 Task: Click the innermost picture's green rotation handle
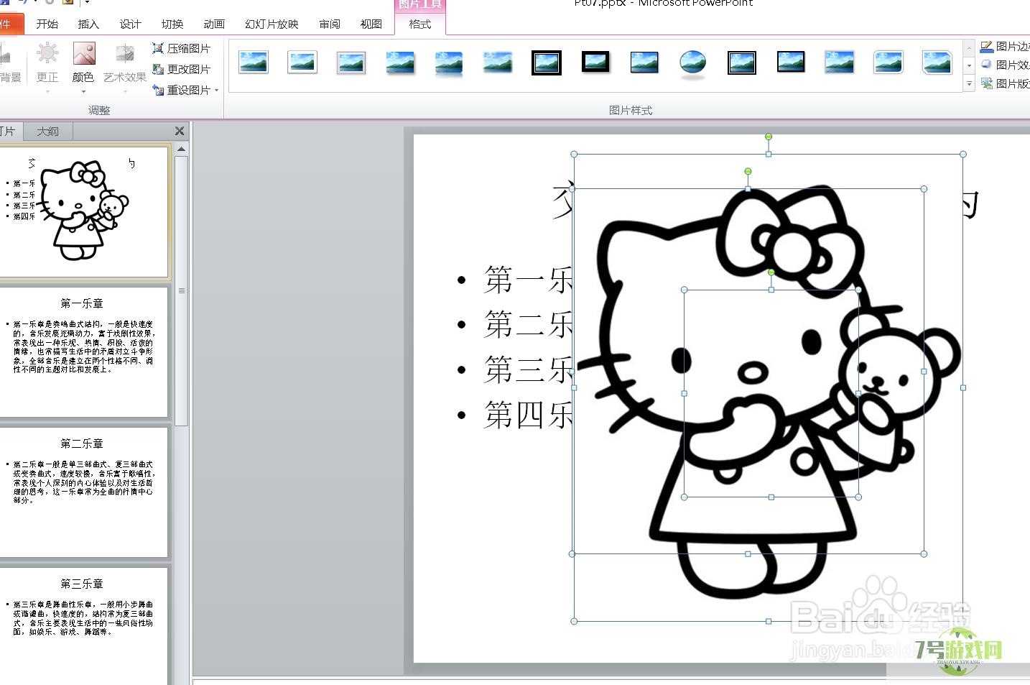771,272
